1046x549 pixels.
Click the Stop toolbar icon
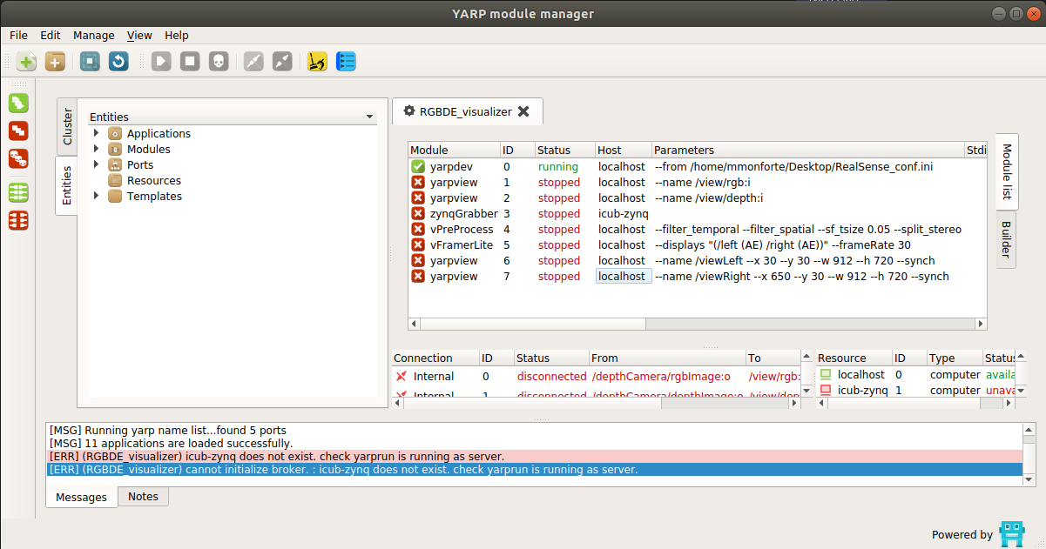190,62
